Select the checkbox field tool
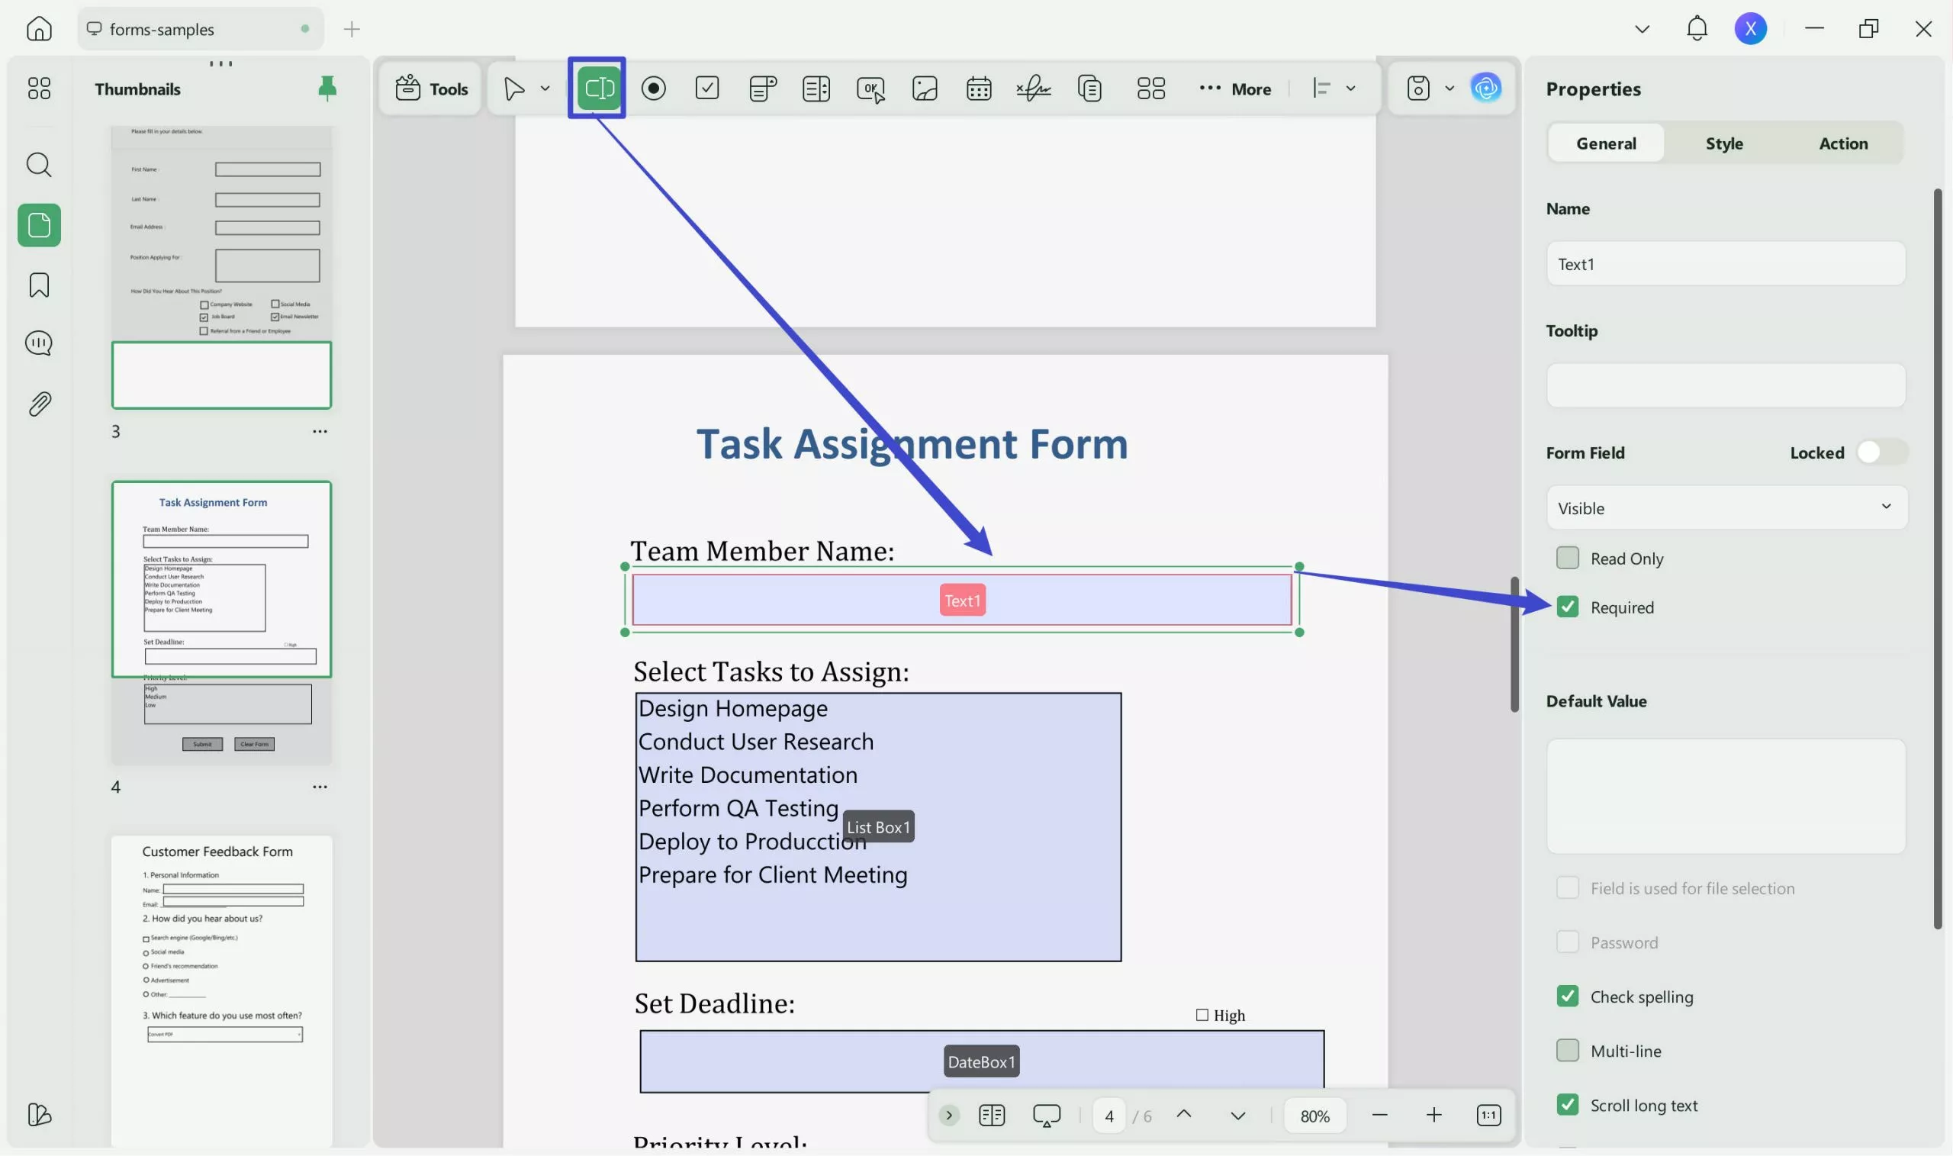The width and height of the screenshot is (1953, 1156). [x=706, y=89]
